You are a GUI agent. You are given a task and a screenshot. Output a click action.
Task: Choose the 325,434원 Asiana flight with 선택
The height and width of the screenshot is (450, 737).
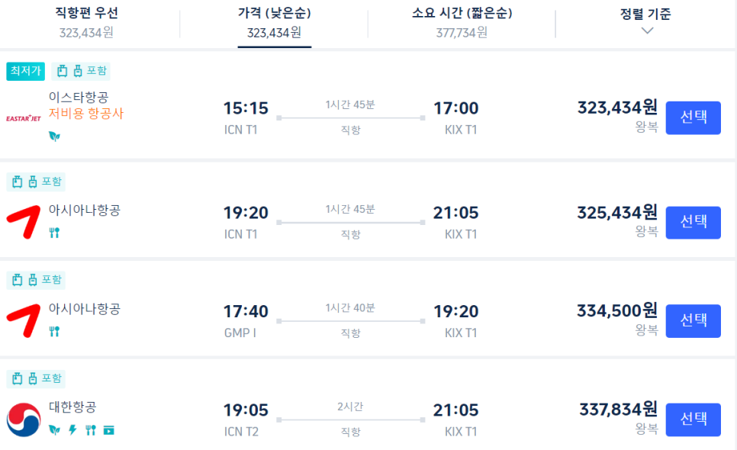point(694,223)
